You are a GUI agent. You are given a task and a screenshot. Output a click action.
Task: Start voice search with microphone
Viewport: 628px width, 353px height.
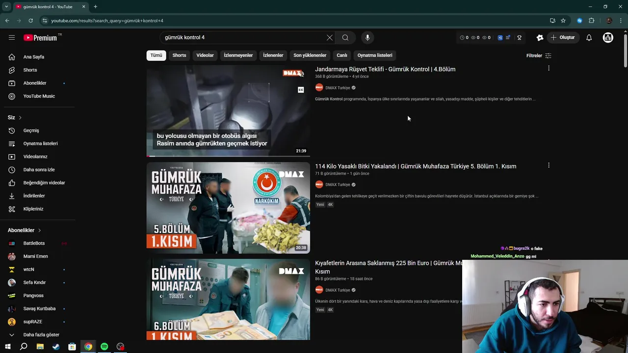point(367,37)
